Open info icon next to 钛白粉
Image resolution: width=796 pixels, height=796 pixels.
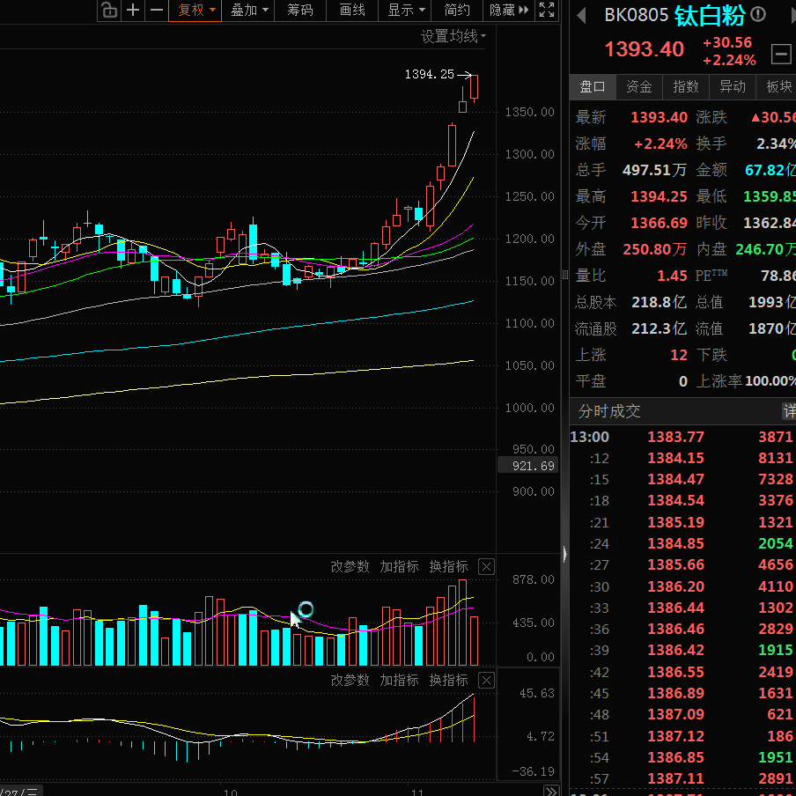[758, 14]
